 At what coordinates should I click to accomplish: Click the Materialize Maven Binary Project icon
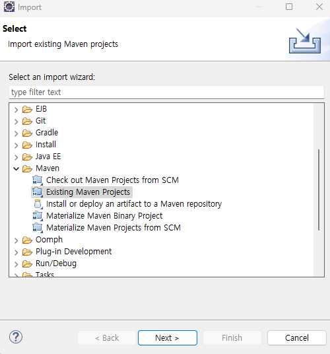pyautogui.click(x=38, y=216)
